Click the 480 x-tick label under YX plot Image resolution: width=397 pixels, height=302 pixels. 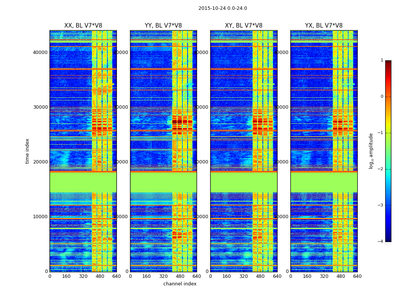click(341, 276)
